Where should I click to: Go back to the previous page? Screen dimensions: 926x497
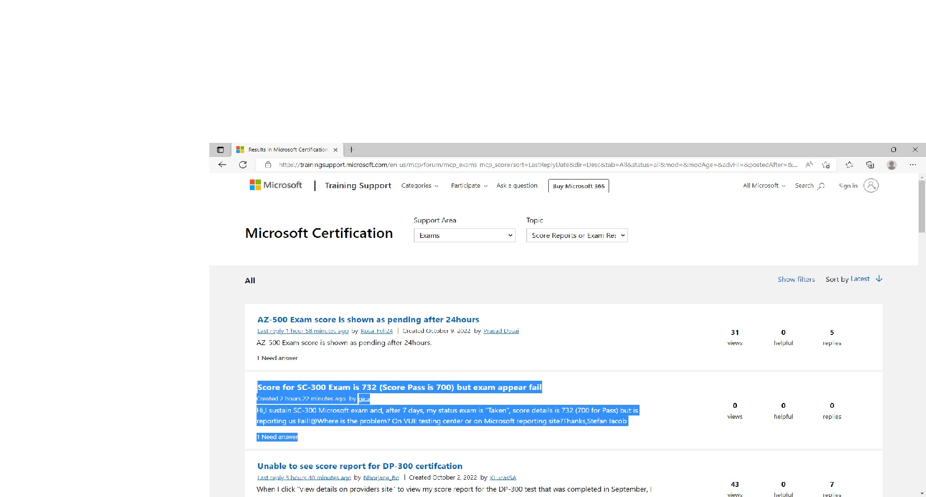click(x=222, y=165)
